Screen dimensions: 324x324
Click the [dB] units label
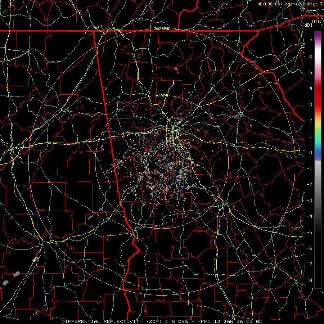307,25
